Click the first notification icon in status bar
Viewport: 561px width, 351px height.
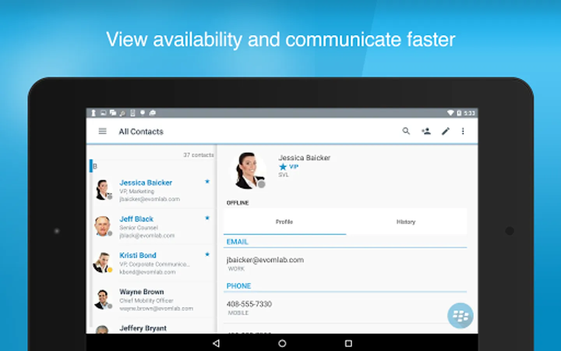tap(93, 113)
